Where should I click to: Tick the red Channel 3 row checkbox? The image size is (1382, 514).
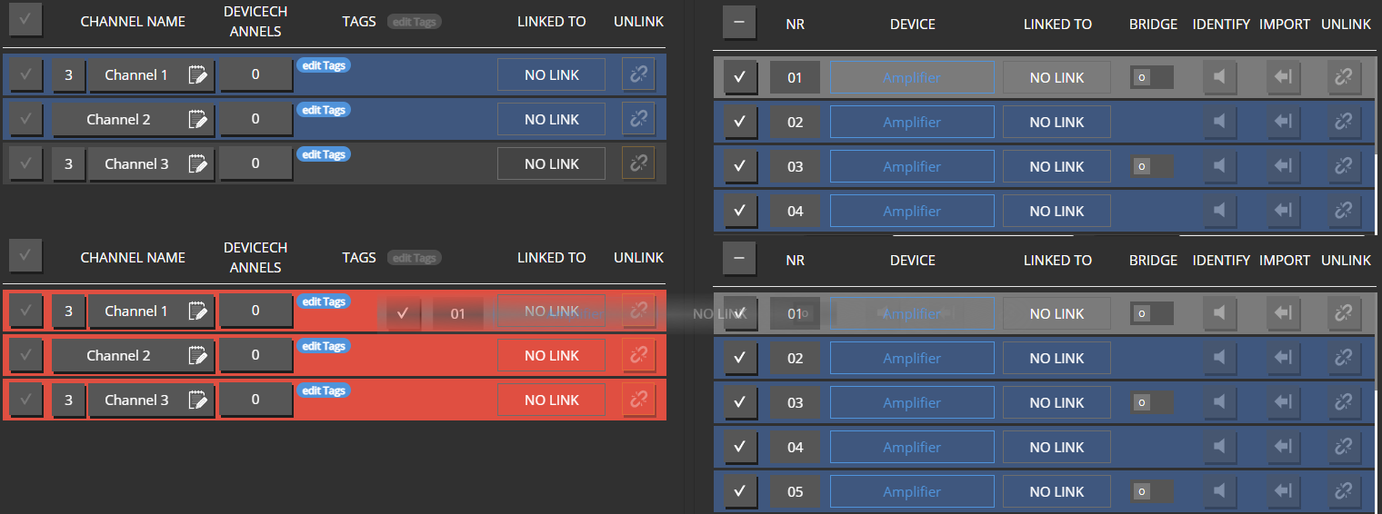click(25, 400)
